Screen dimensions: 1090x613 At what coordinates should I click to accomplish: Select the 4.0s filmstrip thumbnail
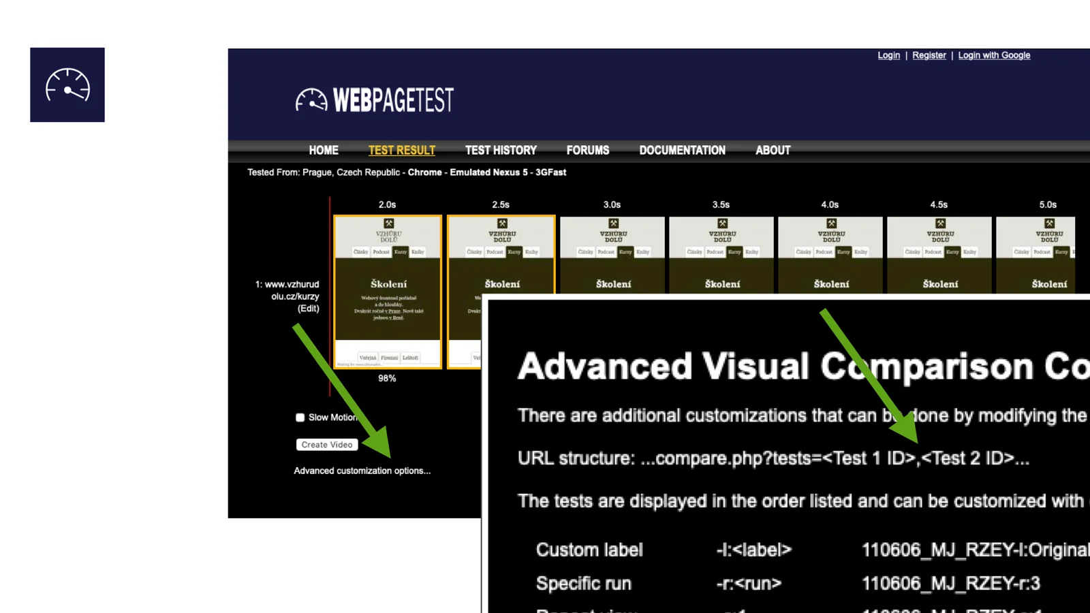point(830,255)
